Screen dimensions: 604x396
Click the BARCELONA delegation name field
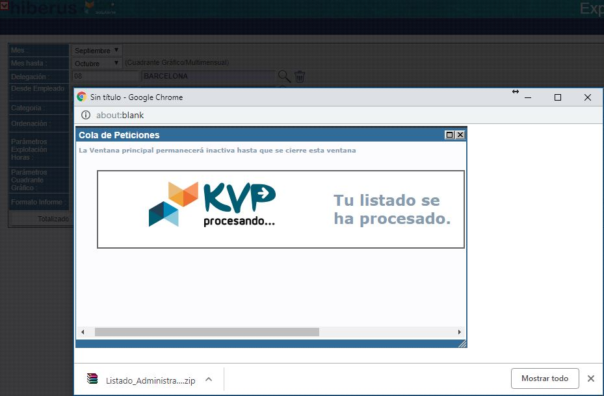pyautogui.click(x=209, y=76)
